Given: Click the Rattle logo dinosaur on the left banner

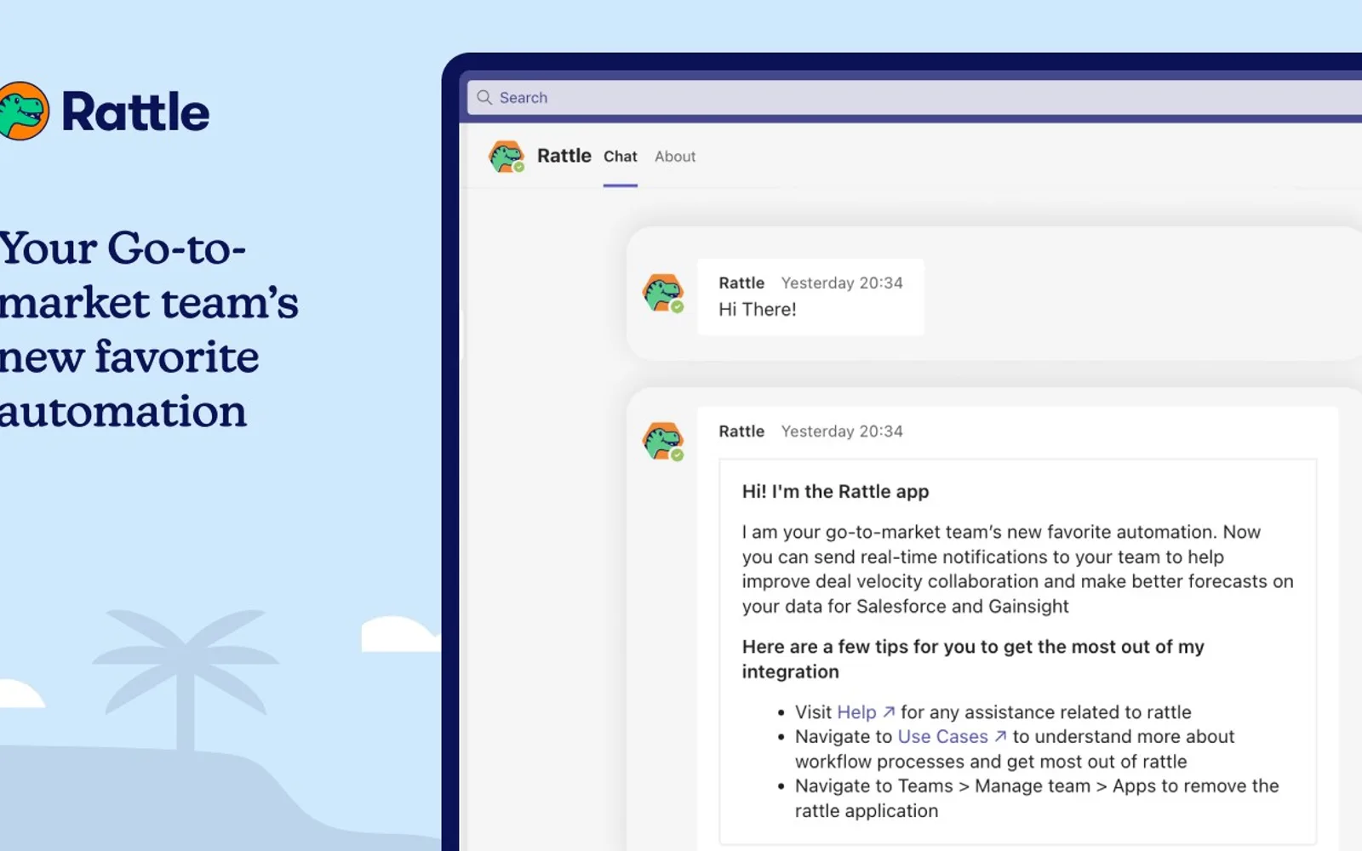Looking at the screenshot, I should coord(23,111).
